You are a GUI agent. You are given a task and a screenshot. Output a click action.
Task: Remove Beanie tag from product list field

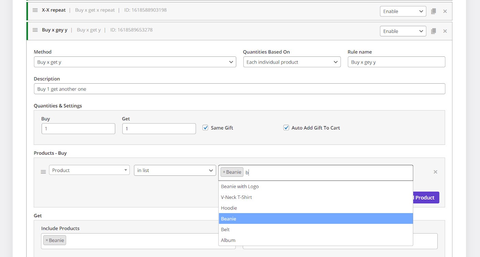pyautogui.click(x=224, y=172)
